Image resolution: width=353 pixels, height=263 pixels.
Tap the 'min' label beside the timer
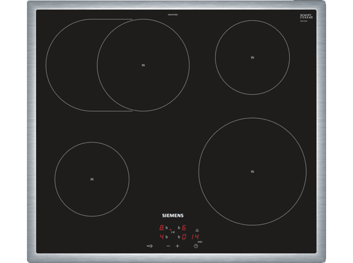click(200, 241)
